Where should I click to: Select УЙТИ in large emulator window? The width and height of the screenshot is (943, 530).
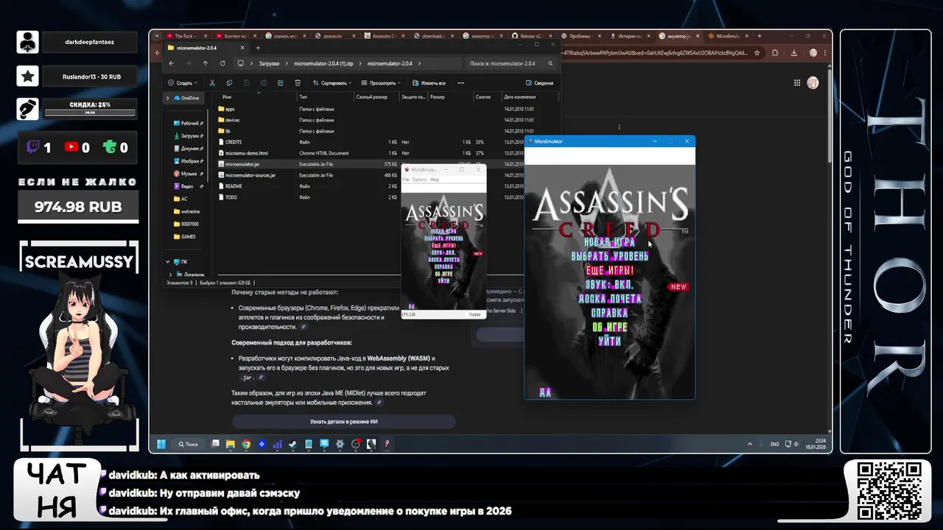pos(609,342)
